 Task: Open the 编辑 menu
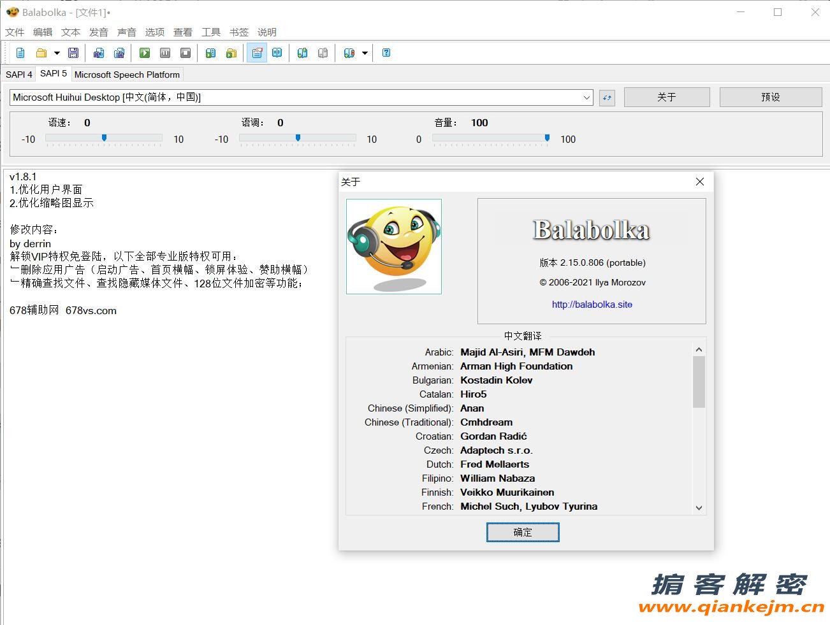coord(43,32)
